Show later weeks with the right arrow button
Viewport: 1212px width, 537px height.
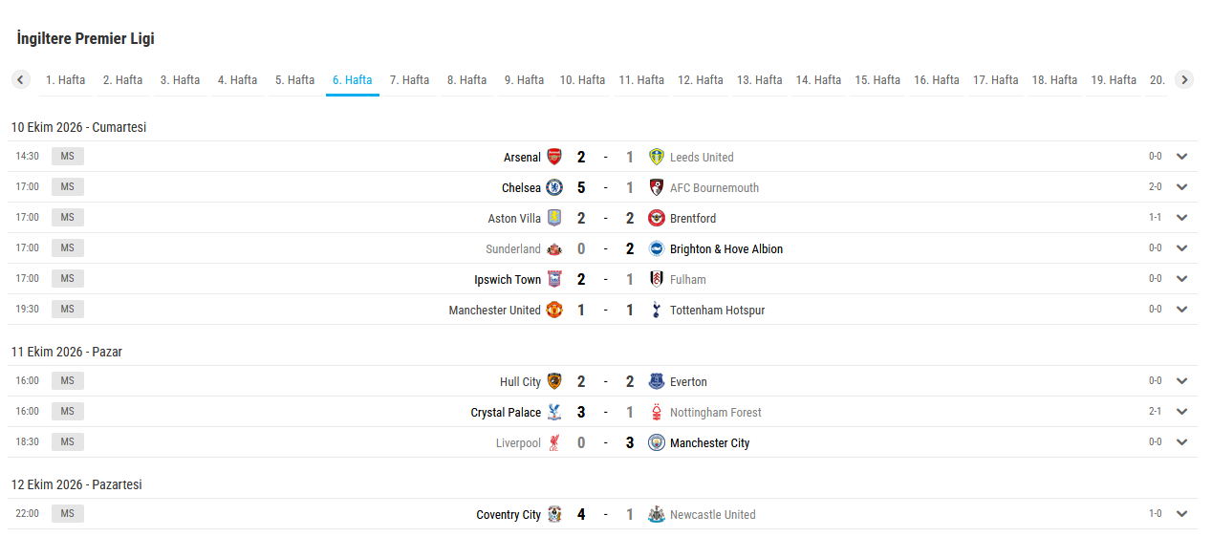(x=1184, y=80)
